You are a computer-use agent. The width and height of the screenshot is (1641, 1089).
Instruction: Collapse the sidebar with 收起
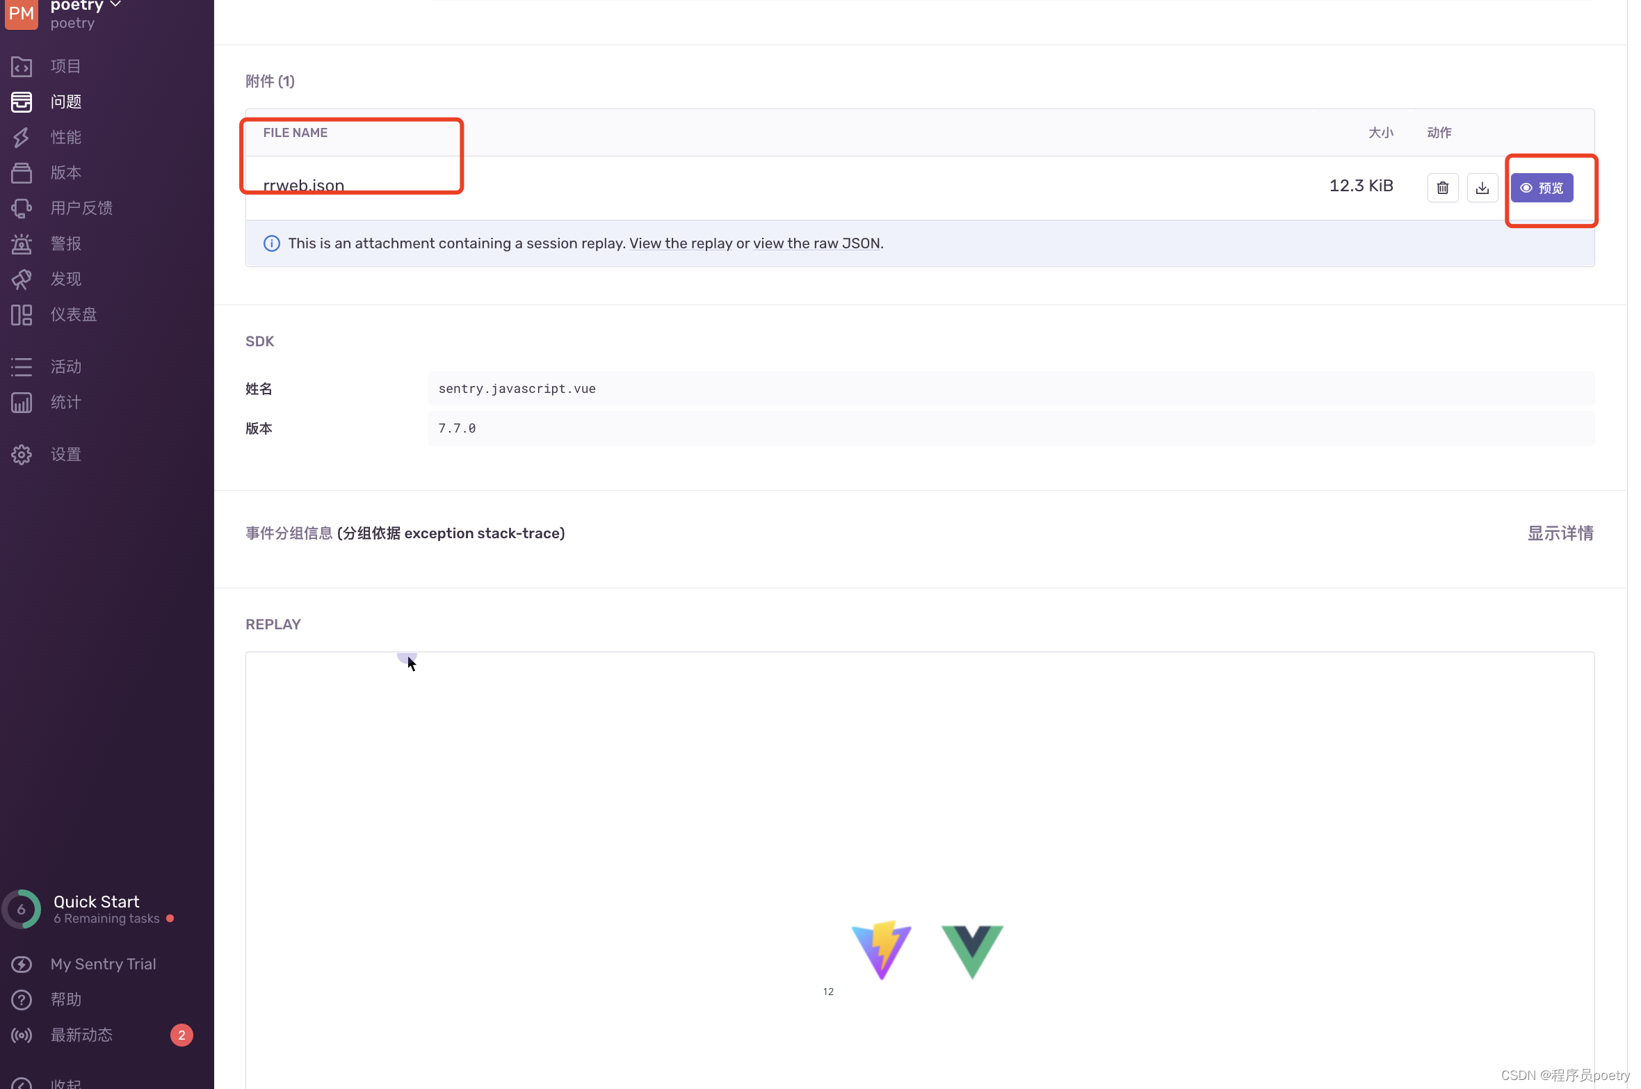[x=65, y=1083]
